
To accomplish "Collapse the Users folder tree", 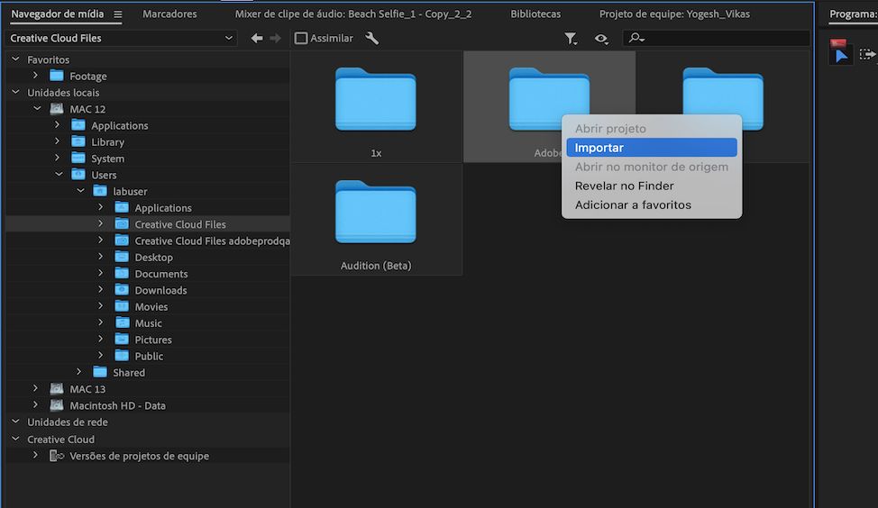I will (58, 175).
